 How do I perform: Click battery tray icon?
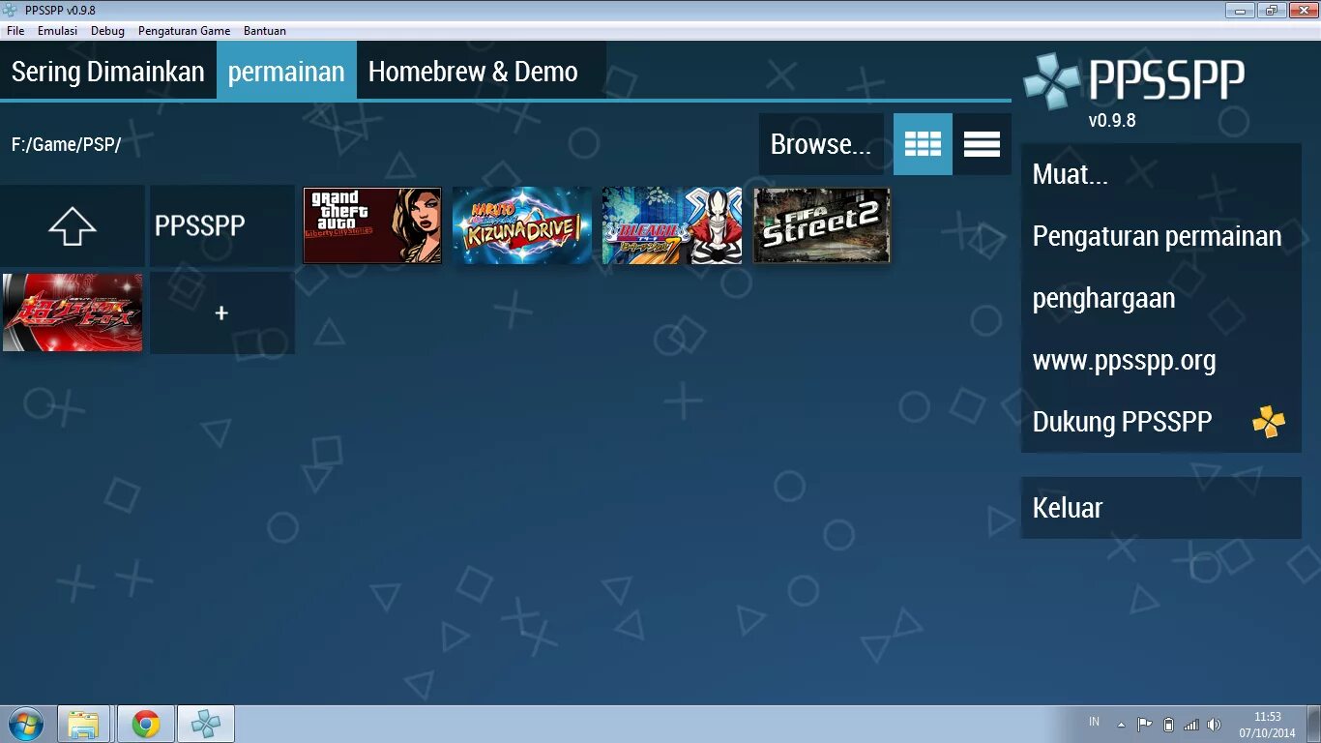point(1168,724)
